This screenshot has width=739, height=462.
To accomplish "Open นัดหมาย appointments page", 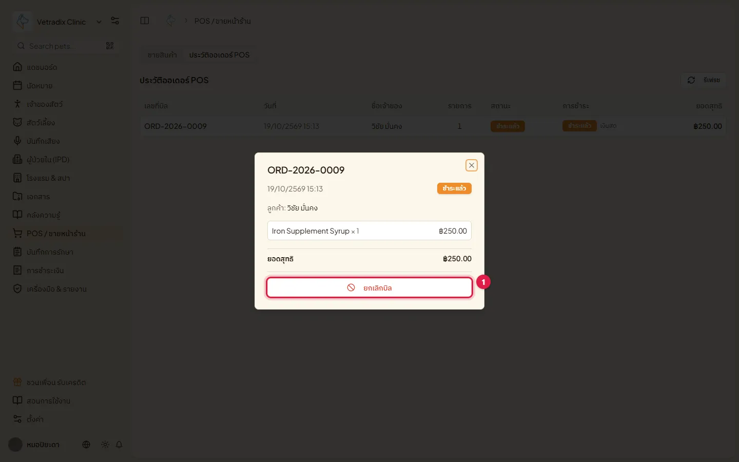I will [x=67, y=86].
